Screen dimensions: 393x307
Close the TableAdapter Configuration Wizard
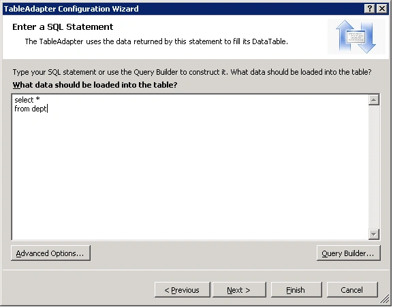(x=382, y=9)
